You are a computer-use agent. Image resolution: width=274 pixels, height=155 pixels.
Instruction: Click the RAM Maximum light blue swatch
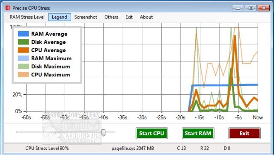(23, 58)
